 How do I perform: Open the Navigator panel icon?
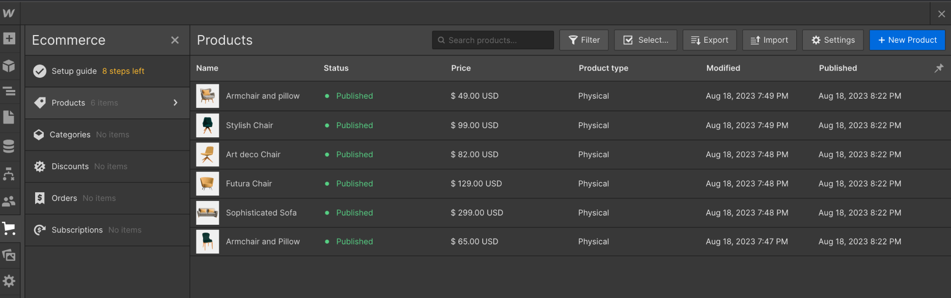point(9,92)
